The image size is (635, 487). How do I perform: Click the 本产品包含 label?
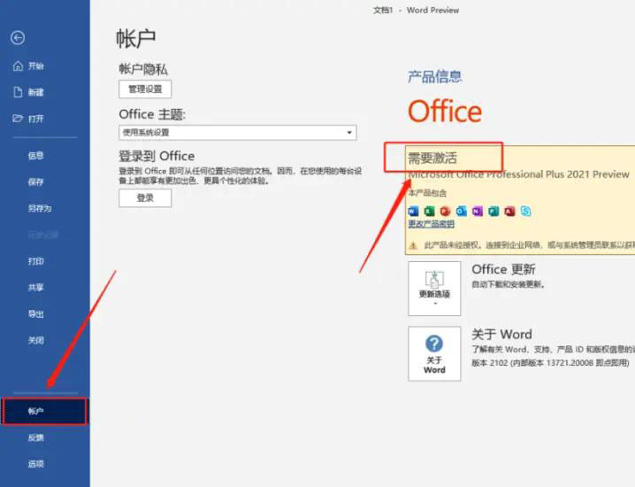pyautogui.click(x=427, y=193)
